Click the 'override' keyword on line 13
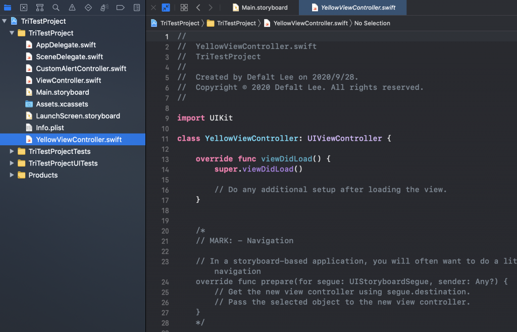The height and width of the screenshot is (332, 517). (214, 159)
